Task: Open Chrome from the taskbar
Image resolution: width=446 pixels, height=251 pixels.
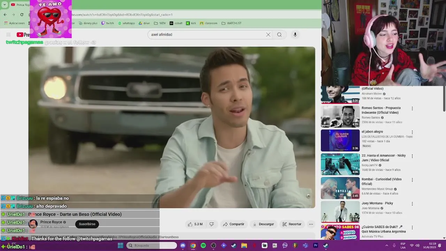Action: pos(193,245)
